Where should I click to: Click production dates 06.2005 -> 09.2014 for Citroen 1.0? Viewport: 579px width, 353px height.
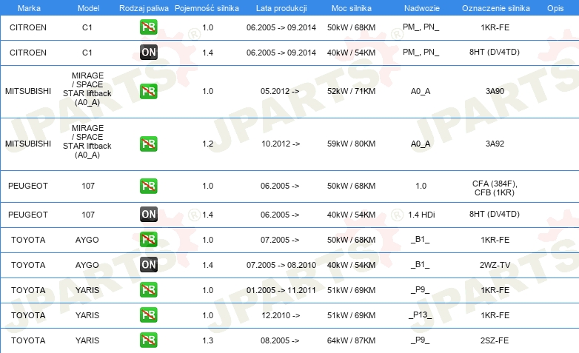pyautogui.click(x=281, y=27)
